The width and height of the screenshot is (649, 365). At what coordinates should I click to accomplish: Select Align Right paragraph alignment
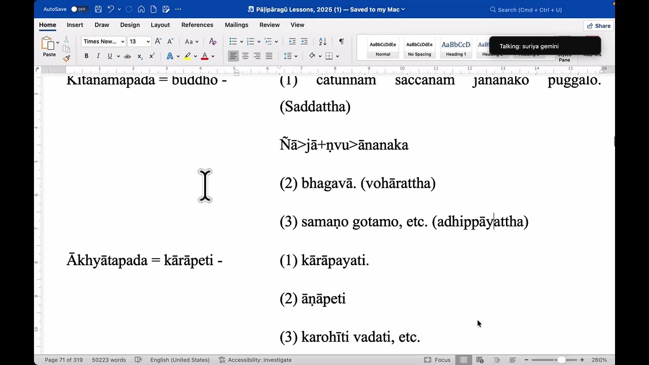(257, 56)
